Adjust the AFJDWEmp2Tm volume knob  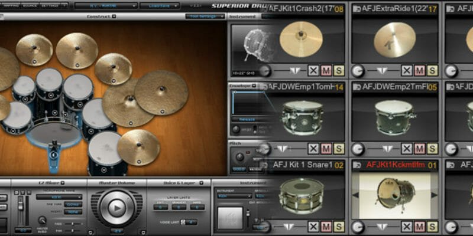pyautogui.click(x=358, y=149)
